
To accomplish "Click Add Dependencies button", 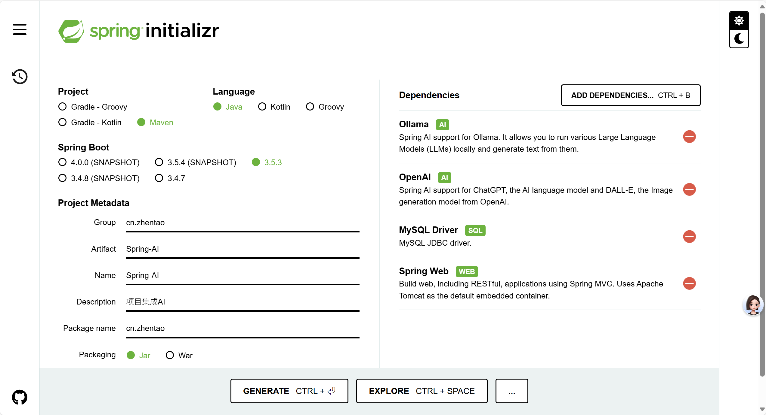I will coord(630,95).
